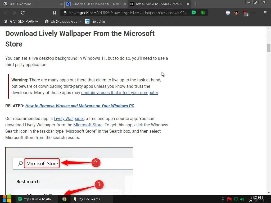Click the scrollbar down arrow
The width and height of the screenshot is (271, 203).
(269, 193)
